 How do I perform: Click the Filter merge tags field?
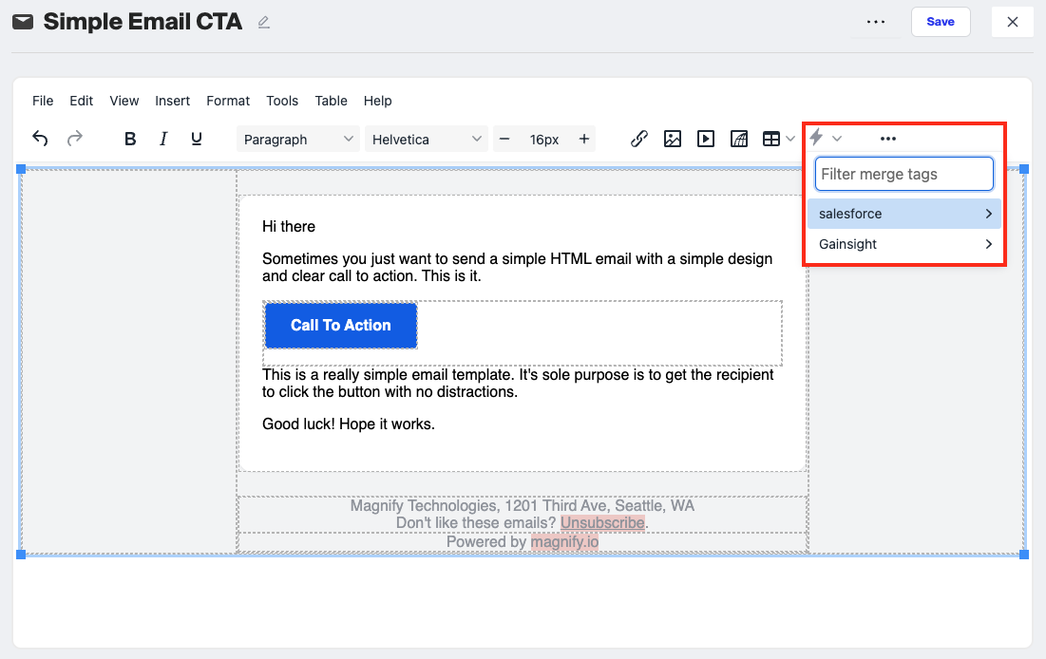(x=904, y=174)
